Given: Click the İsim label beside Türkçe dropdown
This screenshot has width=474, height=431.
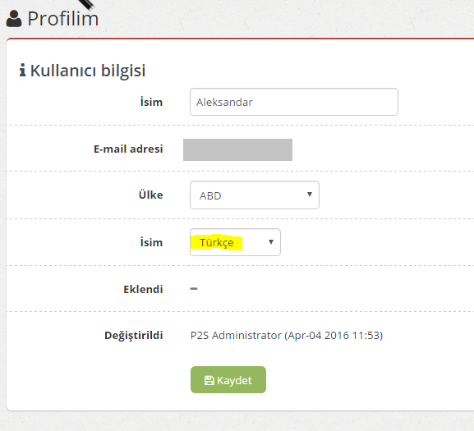Looking at the screenshot, I should pos(151,242).
